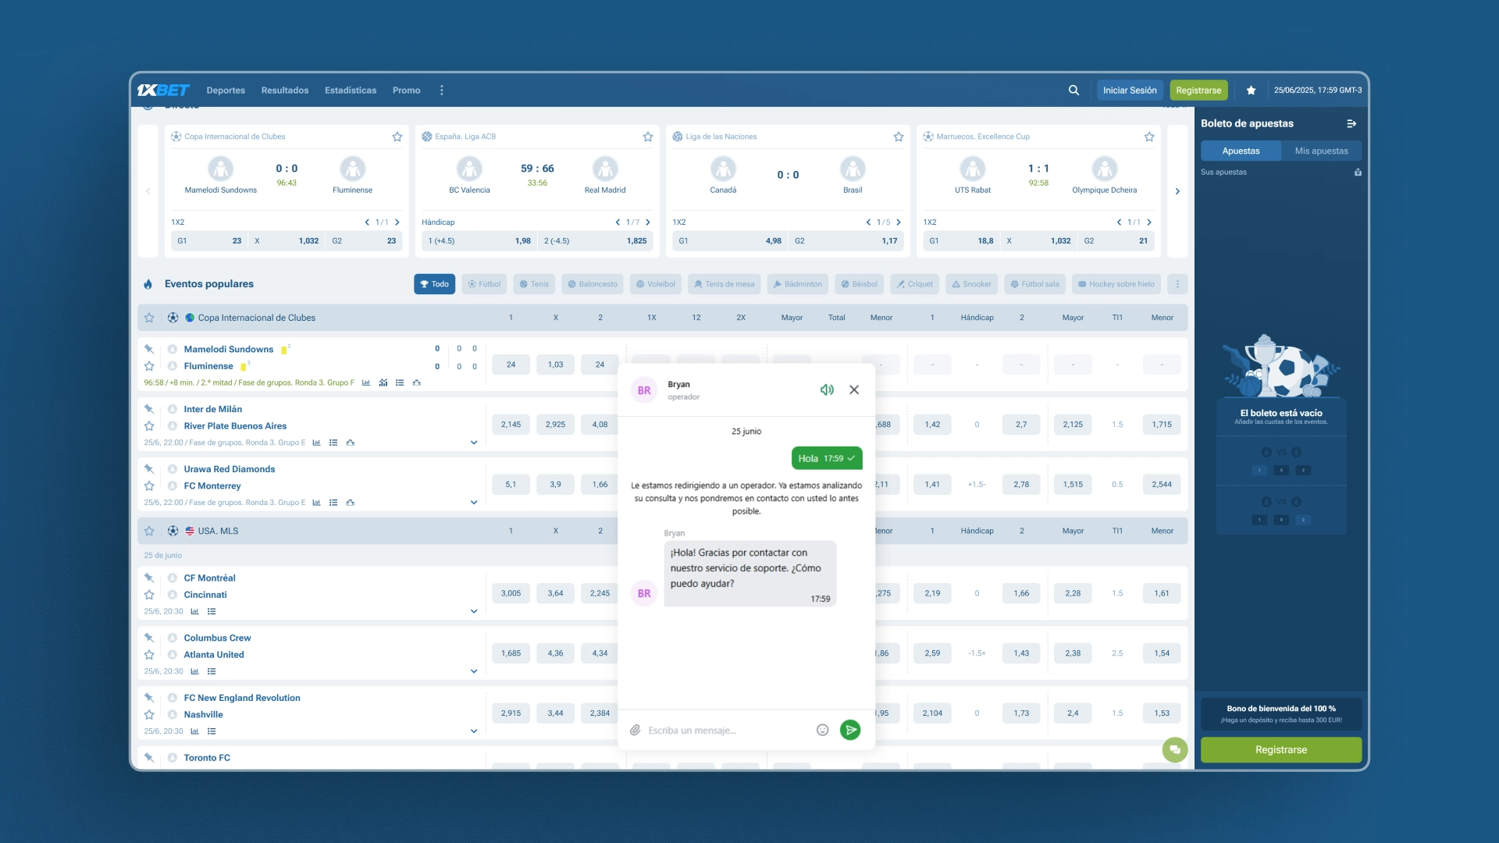Go to next market in Liga de las Naciones card
1499x843 pixels.
click(899, 222)
